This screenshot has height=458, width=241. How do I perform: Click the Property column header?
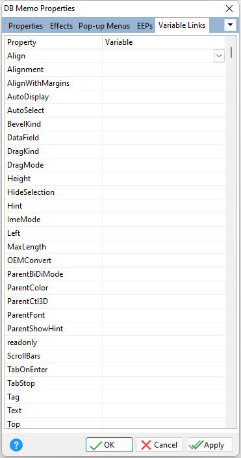point(53,42)
